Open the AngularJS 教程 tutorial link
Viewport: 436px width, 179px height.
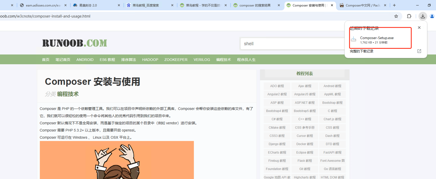(x=305, y=94)
